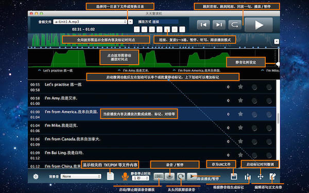Click arrow button beside audio file box
The height and width of the screenshot is (193, 309).
[130, 22]
